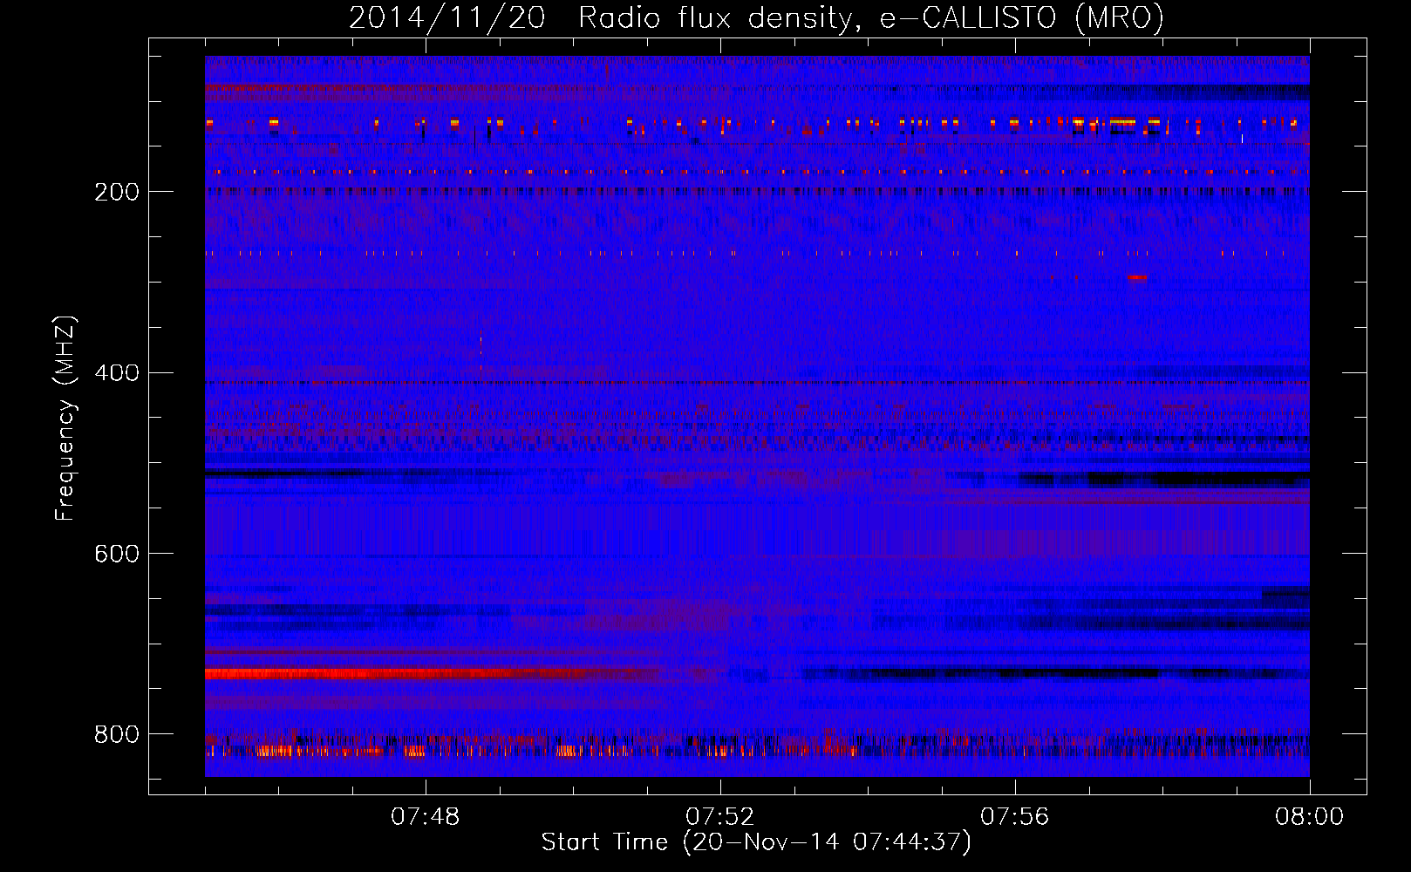The image size is (1411, 872).
Task: Click the plot title 'Radio flux density, e-CALLISTO (MRO)'
Action: [871, 17]
